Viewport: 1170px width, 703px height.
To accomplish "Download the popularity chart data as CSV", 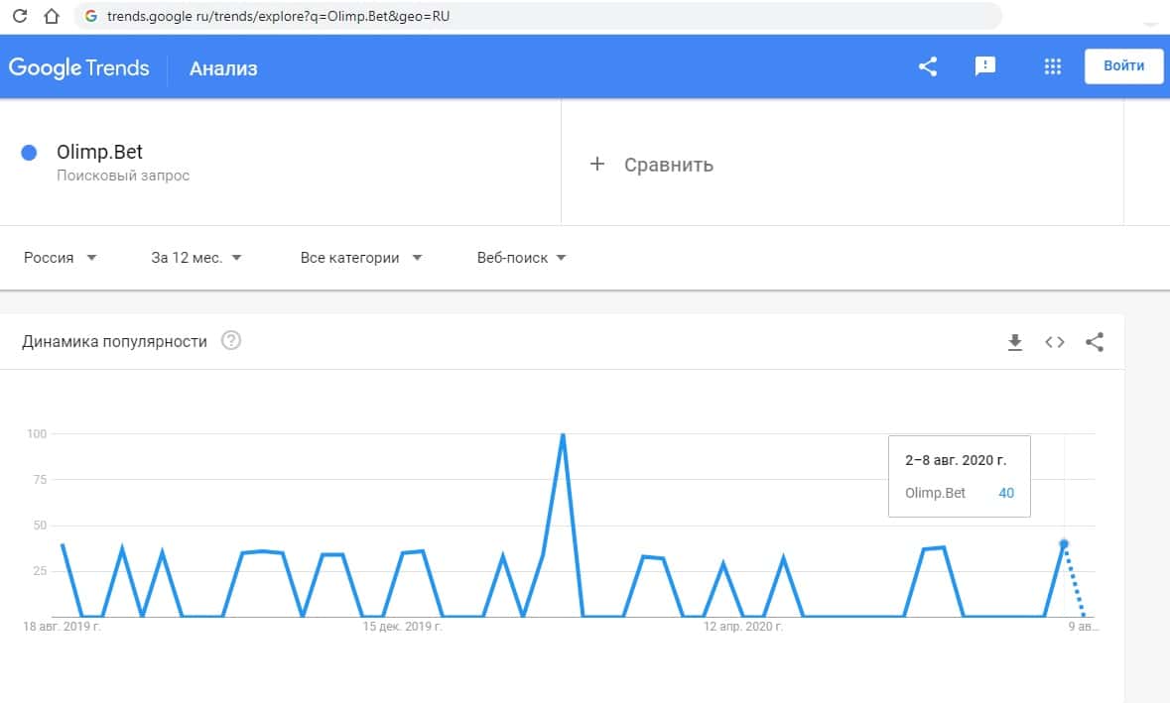I will coord(1014,342).
